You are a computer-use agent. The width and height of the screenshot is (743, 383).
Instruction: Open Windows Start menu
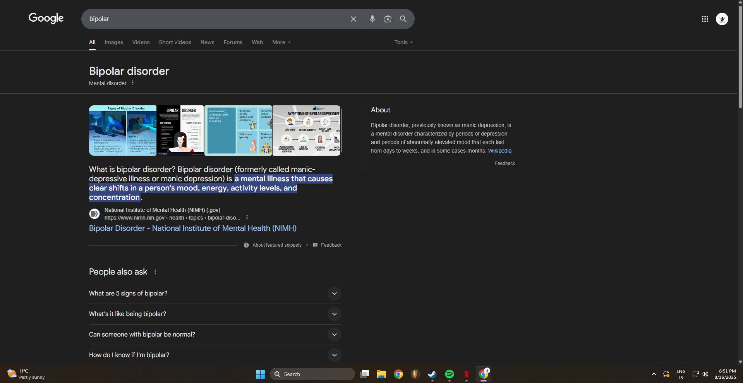[x=260, y=374]
